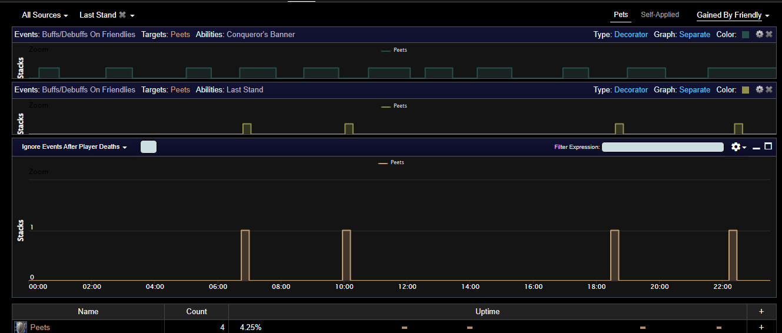Click Separate graph link for Last Stand
This screenshot has width=782, height=333.
click(x=694, y=90)
